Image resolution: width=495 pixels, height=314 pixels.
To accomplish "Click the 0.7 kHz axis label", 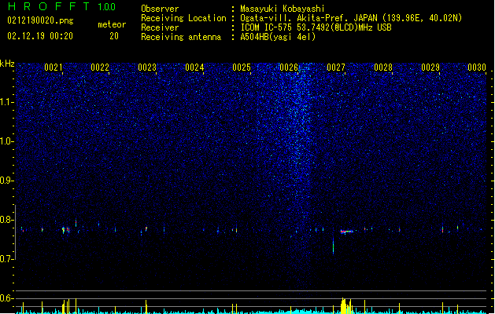I will (x=7, y=259).
